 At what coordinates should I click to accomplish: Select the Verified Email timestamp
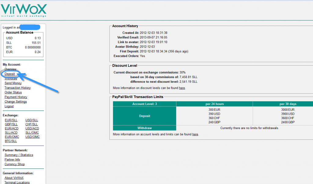[153, 37]
